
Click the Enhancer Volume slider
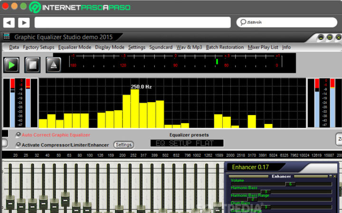pyautogui.click(x=290, y=184)
